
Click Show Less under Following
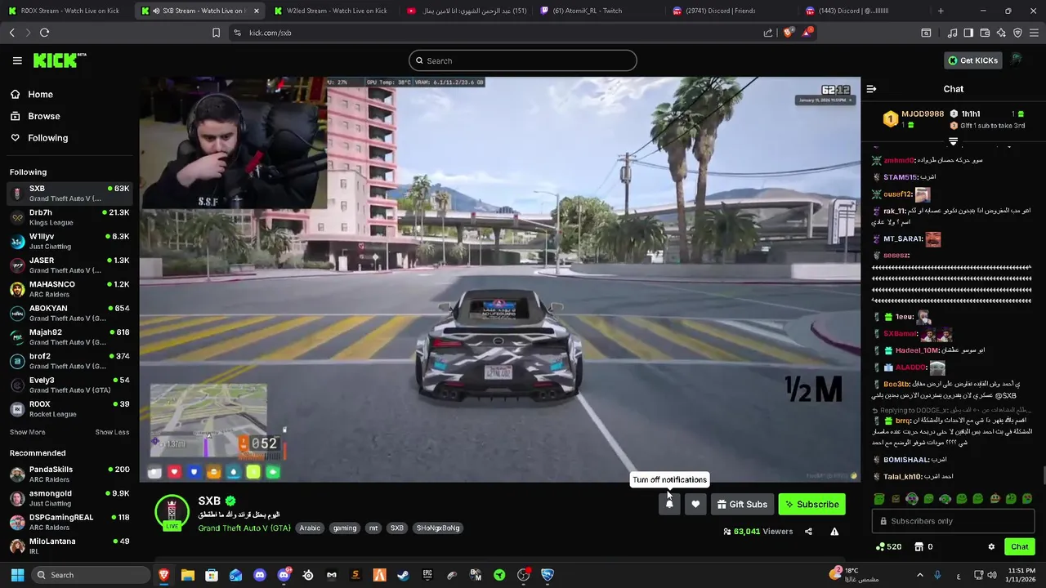(112, 432)
